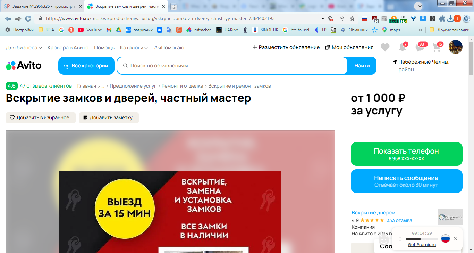The height and width of the screenshot is (253, 474).
Task: Open «Помощь» menu link
Action: pos(104,47)
